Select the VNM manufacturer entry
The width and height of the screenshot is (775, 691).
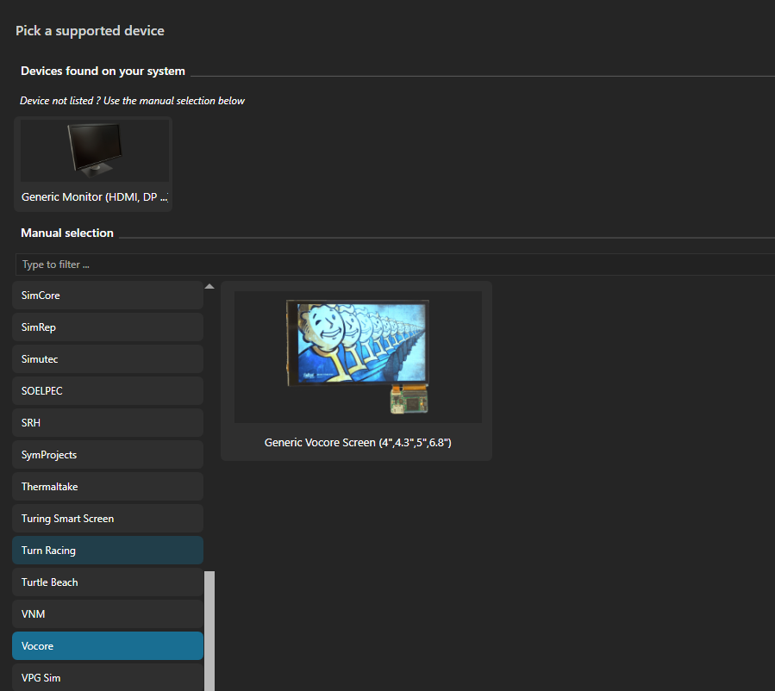click(108, 614)
